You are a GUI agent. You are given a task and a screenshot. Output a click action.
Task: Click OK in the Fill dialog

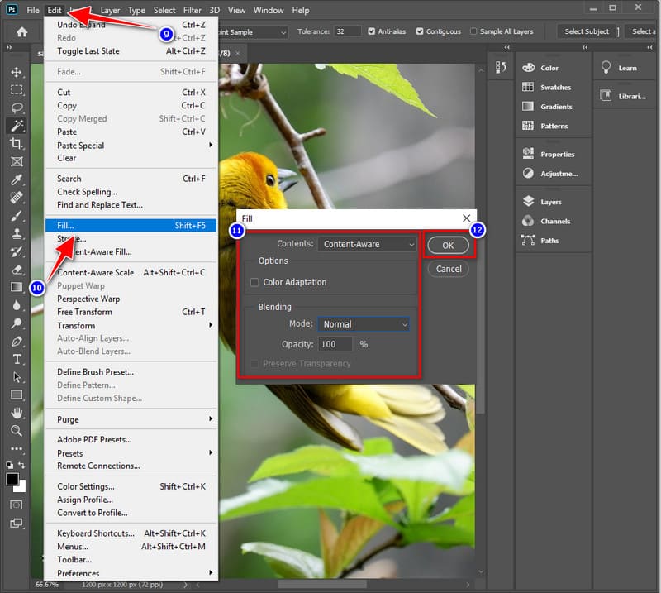coord(448,246)
